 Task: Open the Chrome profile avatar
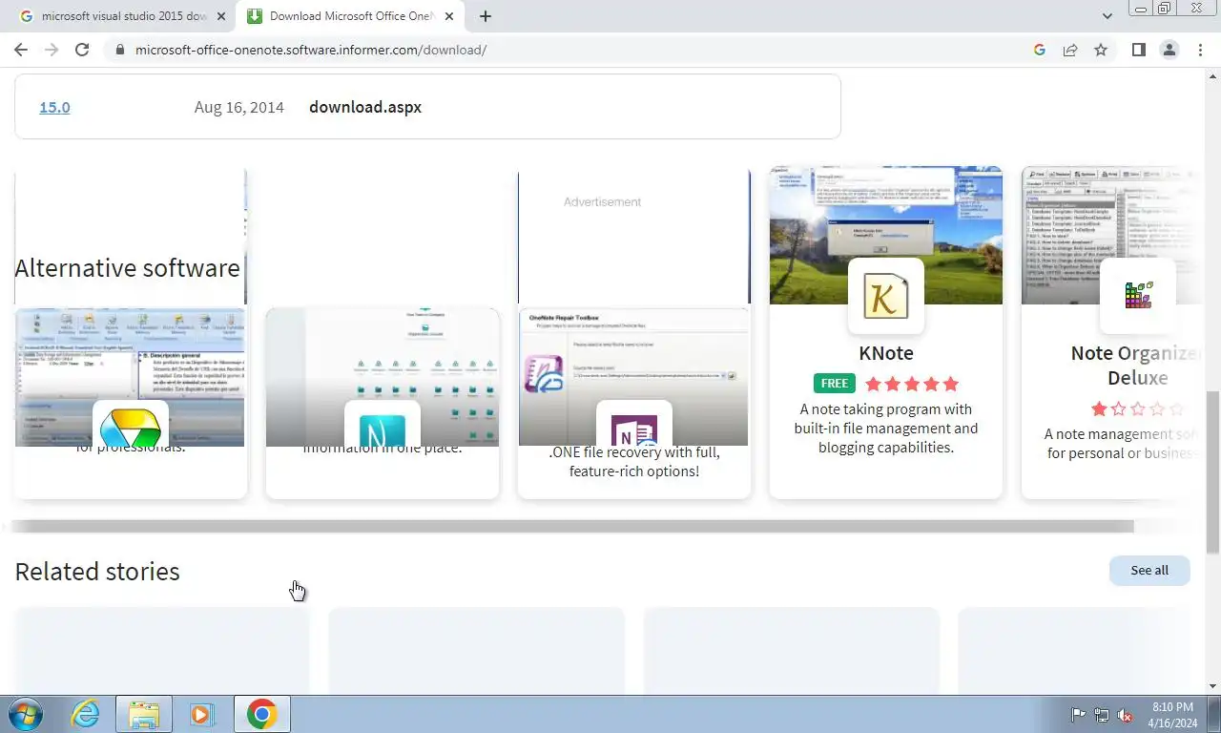click(x=1169, y=50)
